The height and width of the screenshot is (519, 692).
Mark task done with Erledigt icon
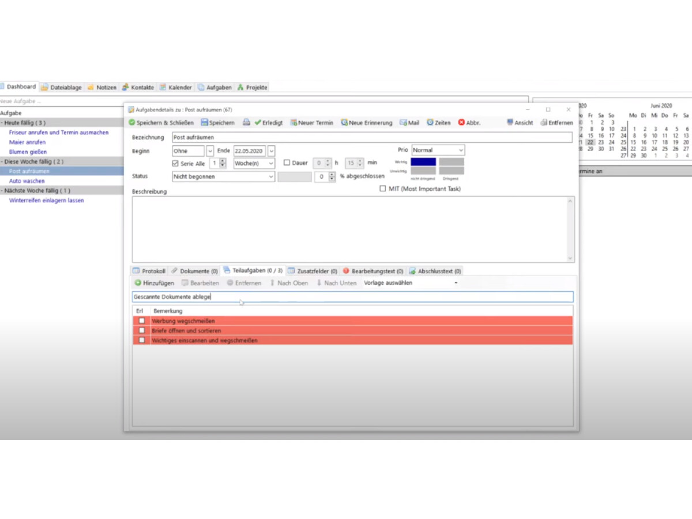(258, 123)
